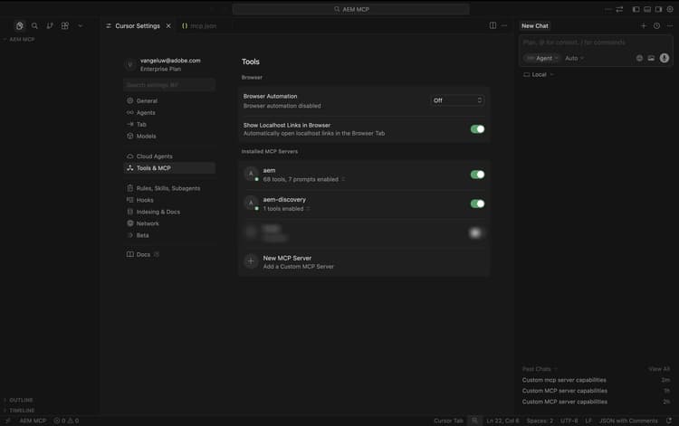This screenshot has width=679, height=426.
Task: Toggle Show Localhost Links in Browser switch
Action: [477, 128]
